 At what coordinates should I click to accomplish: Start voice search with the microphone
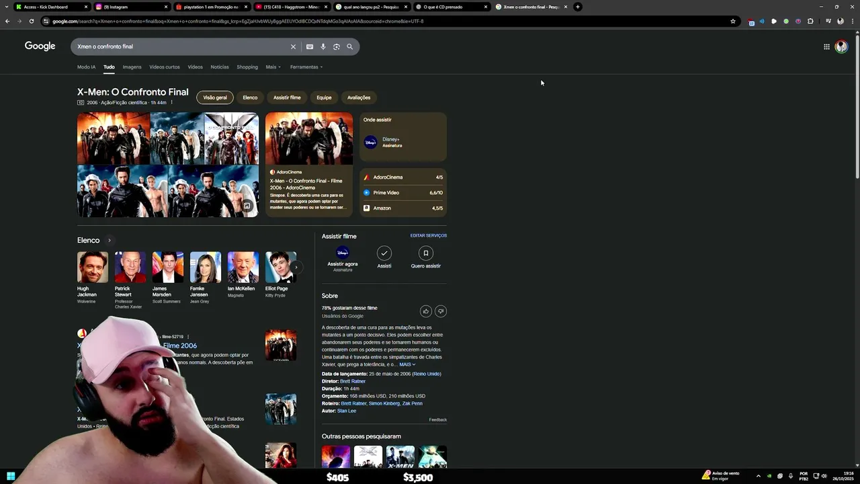(323, 46)
